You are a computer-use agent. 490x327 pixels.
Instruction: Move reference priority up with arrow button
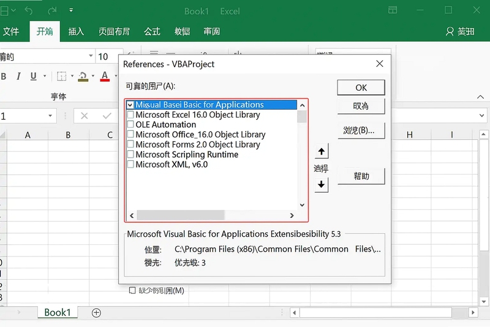[321, 152]
